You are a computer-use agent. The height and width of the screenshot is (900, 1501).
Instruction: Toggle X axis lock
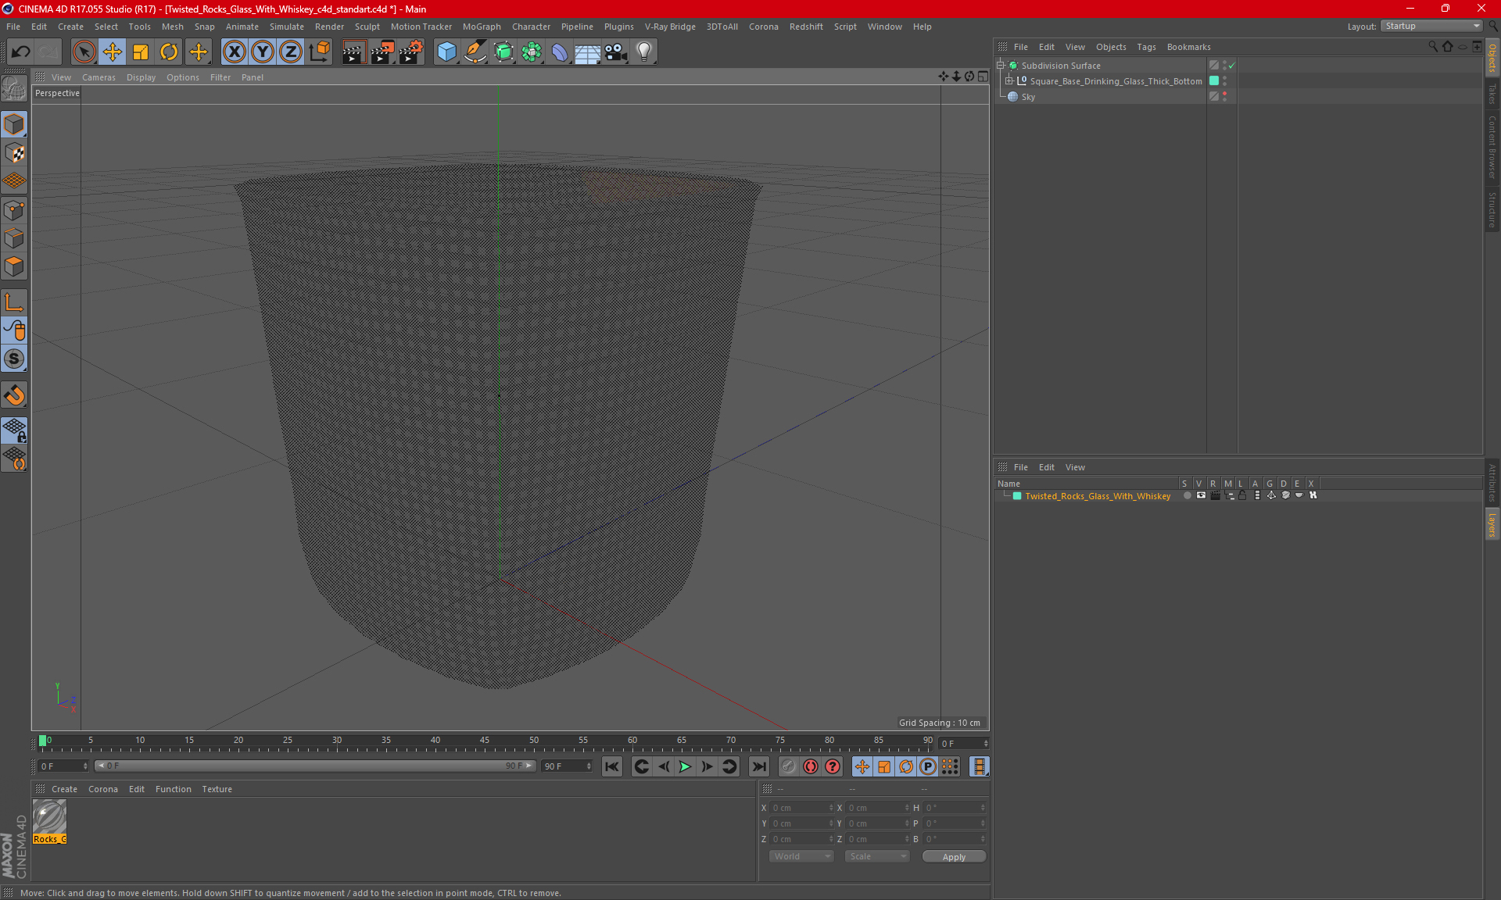click(234, 52)
